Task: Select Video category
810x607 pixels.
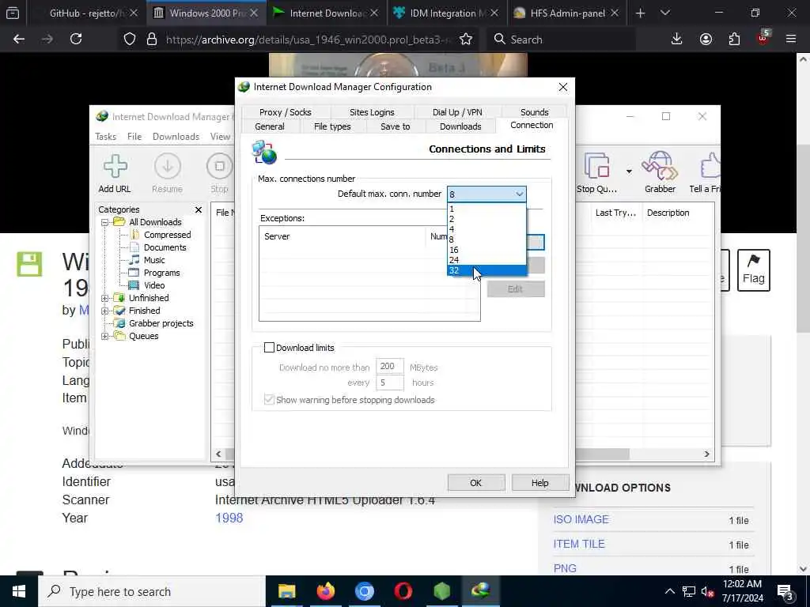Action: (x=154, y=285)
